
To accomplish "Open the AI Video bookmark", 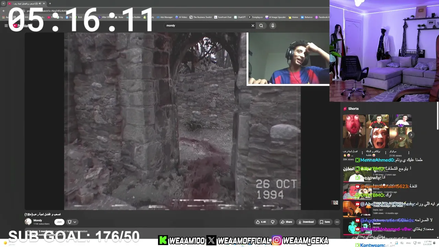I will click(181, 17).
